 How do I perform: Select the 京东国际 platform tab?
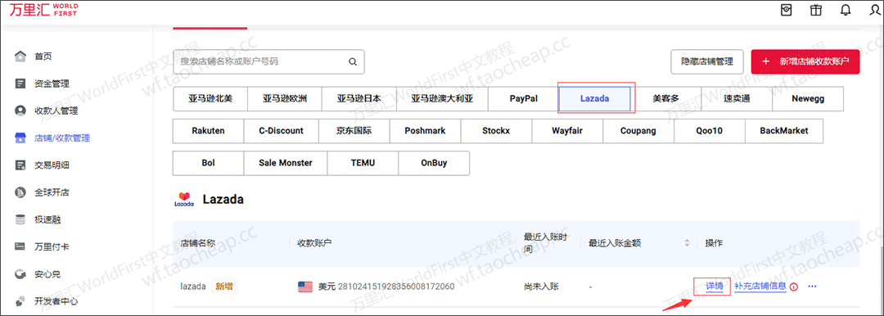(x=354, y=131)
